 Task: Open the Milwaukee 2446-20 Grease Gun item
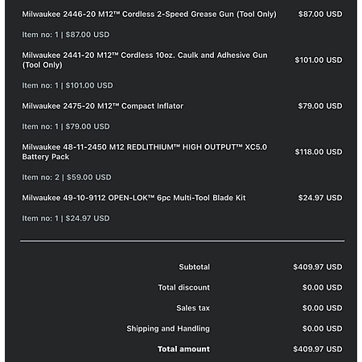point(149,14)
